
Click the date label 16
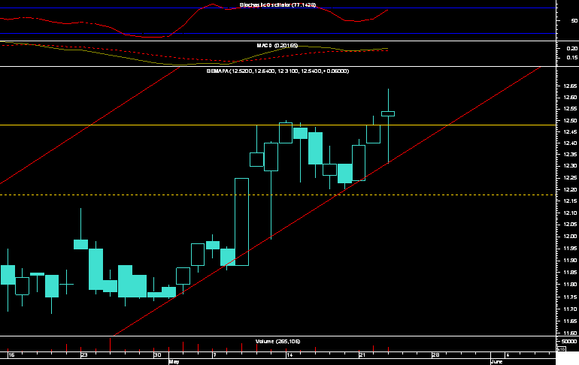[x=11, y=355]
